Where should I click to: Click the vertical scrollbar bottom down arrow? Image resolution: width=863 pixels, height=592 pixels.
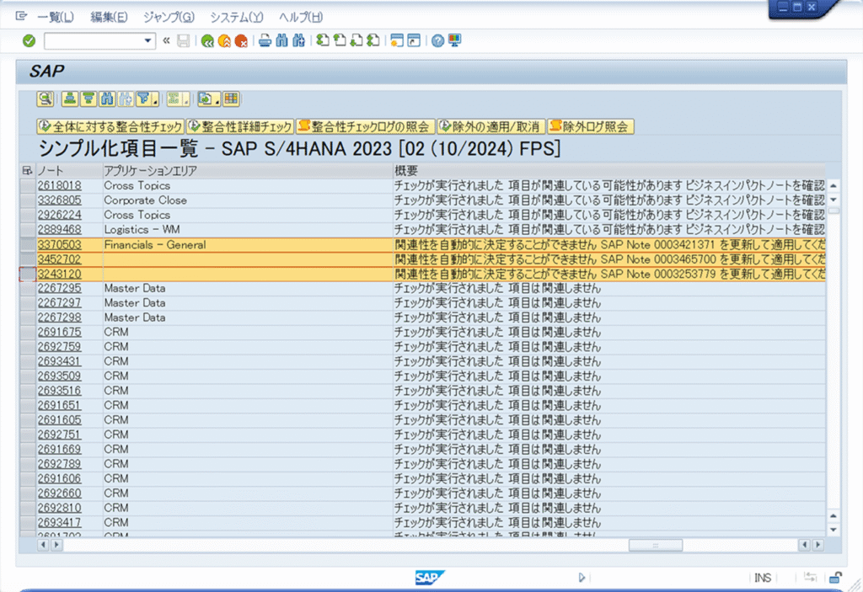tap(834, 530)
